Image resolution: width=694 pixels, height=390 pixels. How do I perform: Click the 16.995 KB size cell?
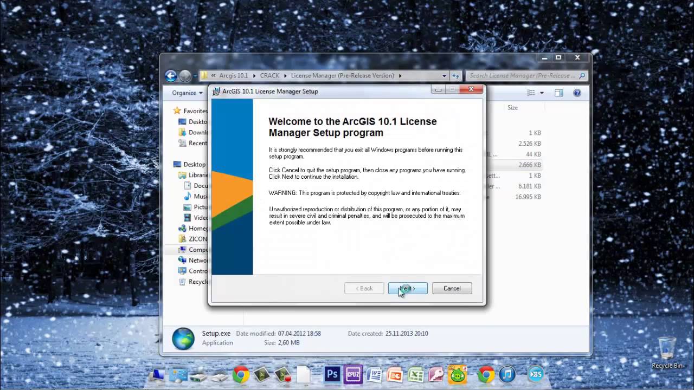[x=528, y=197]
